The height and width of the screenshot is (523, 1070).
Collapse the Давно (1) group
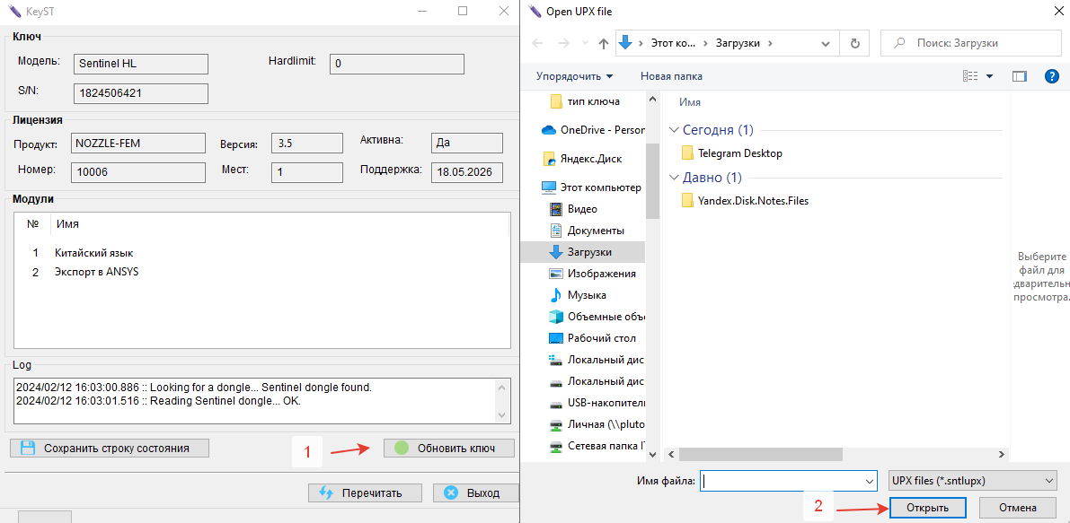(674, 178)
